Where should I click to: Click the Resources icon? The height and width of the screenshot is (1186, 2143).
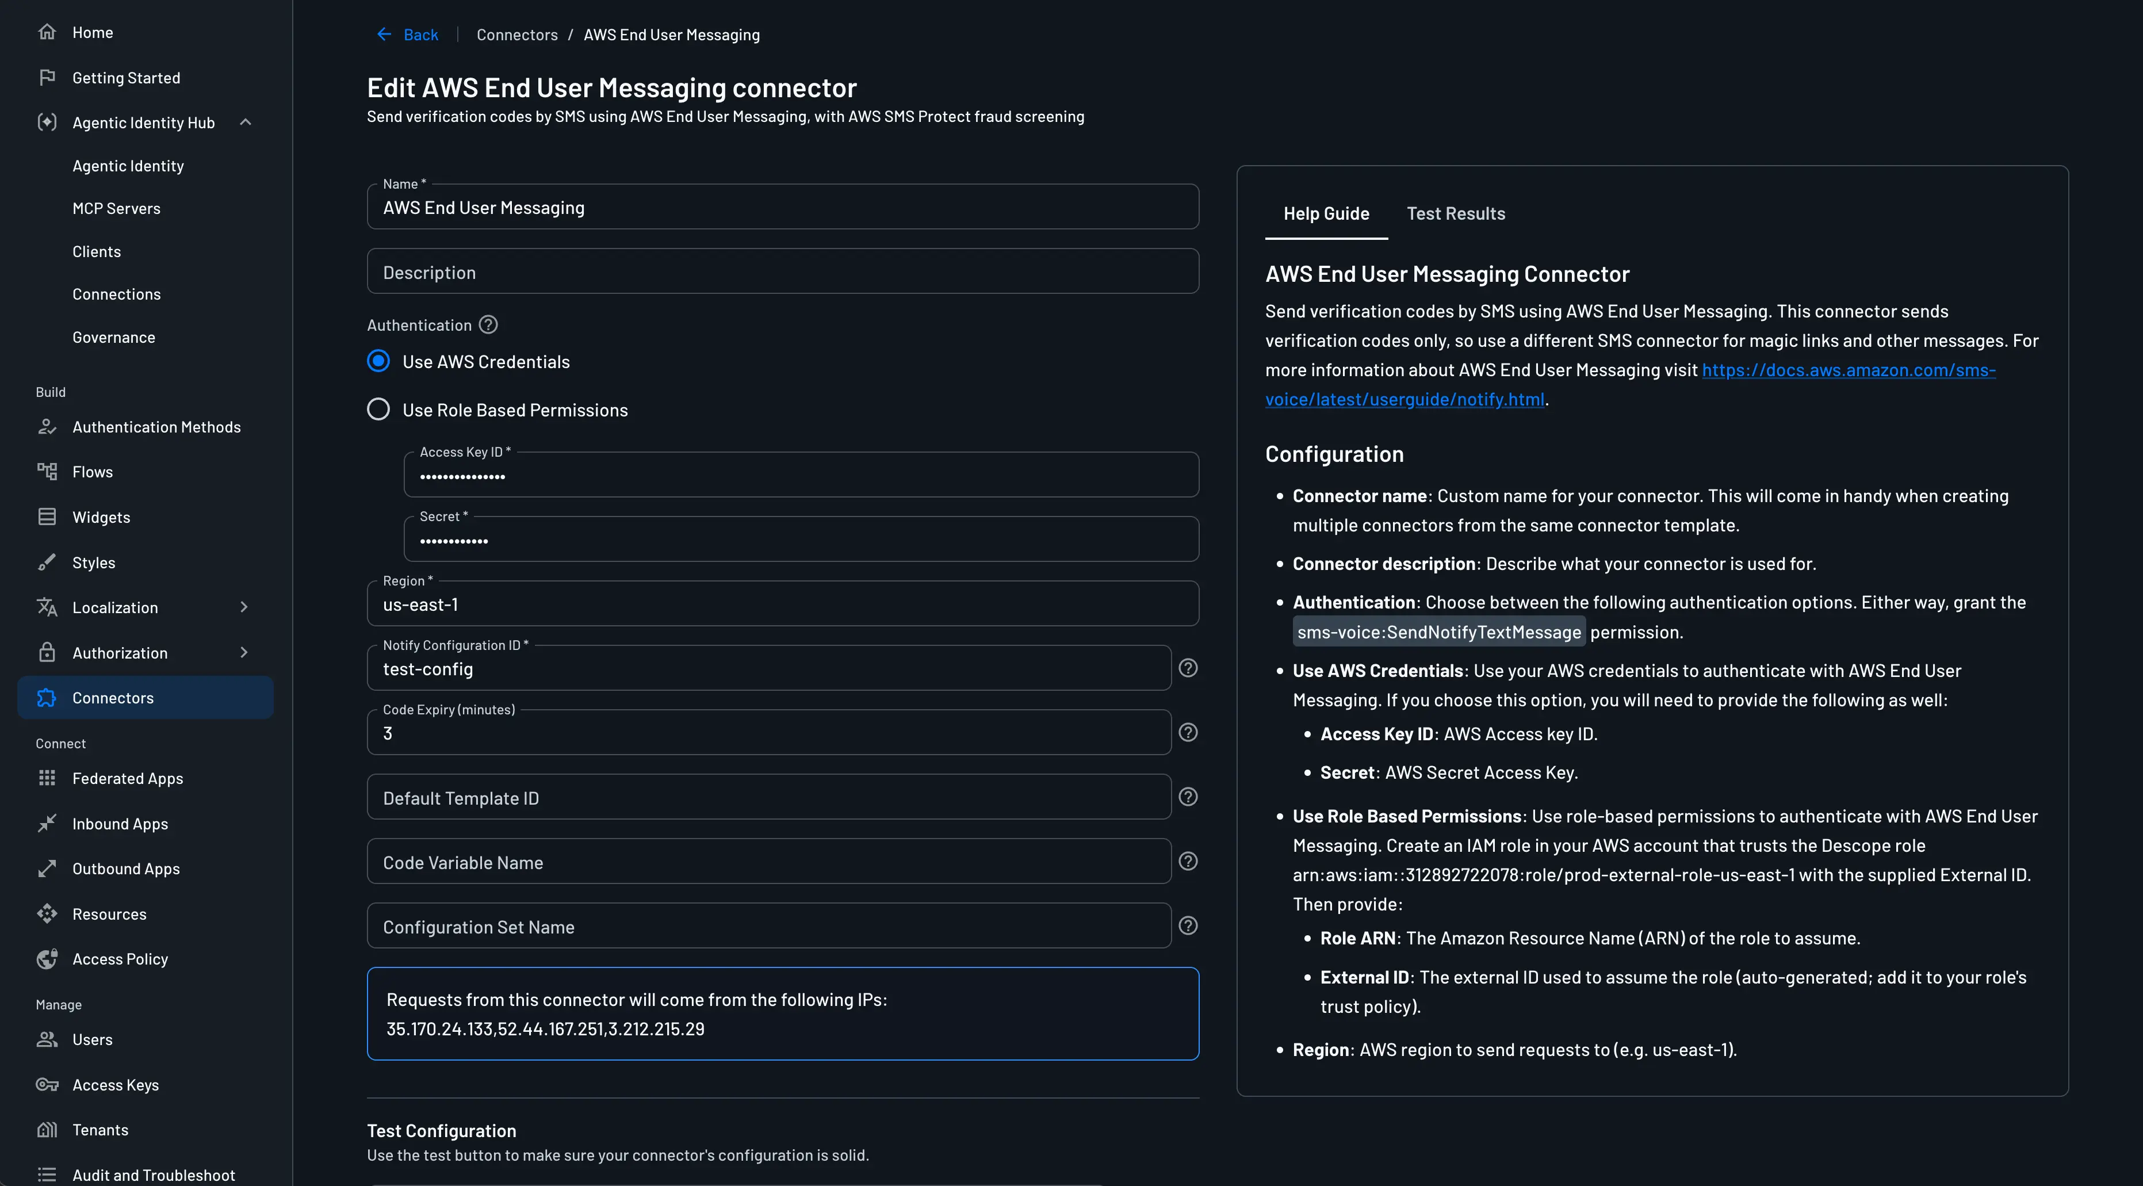point(47,913)
